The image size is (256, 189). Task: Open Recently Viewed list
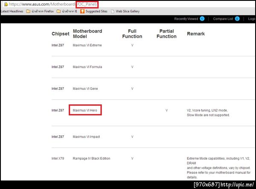186,19
